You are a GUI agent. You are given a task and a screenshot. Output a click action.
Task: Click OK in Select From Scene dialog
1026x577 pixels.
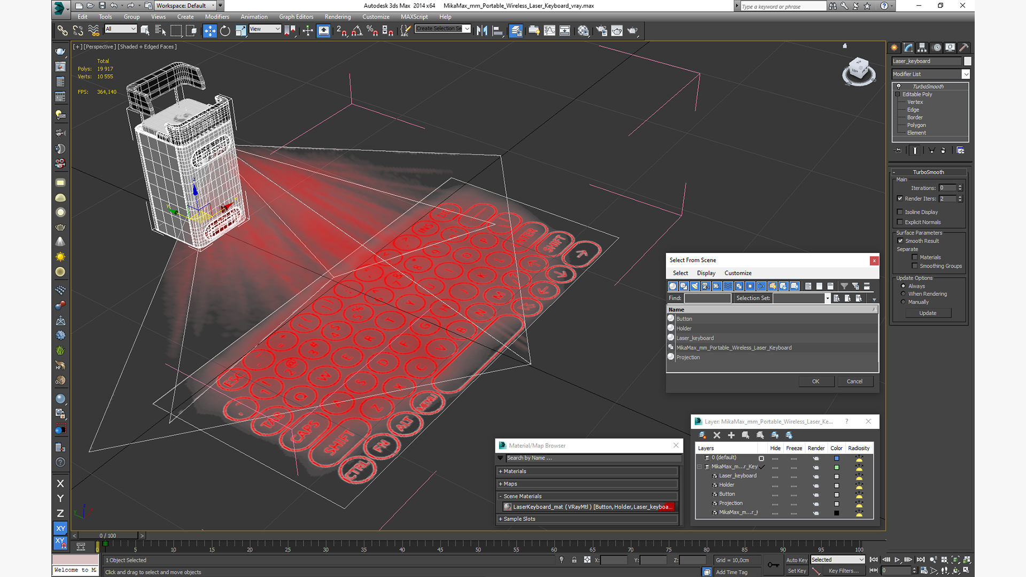coord(815,381)
